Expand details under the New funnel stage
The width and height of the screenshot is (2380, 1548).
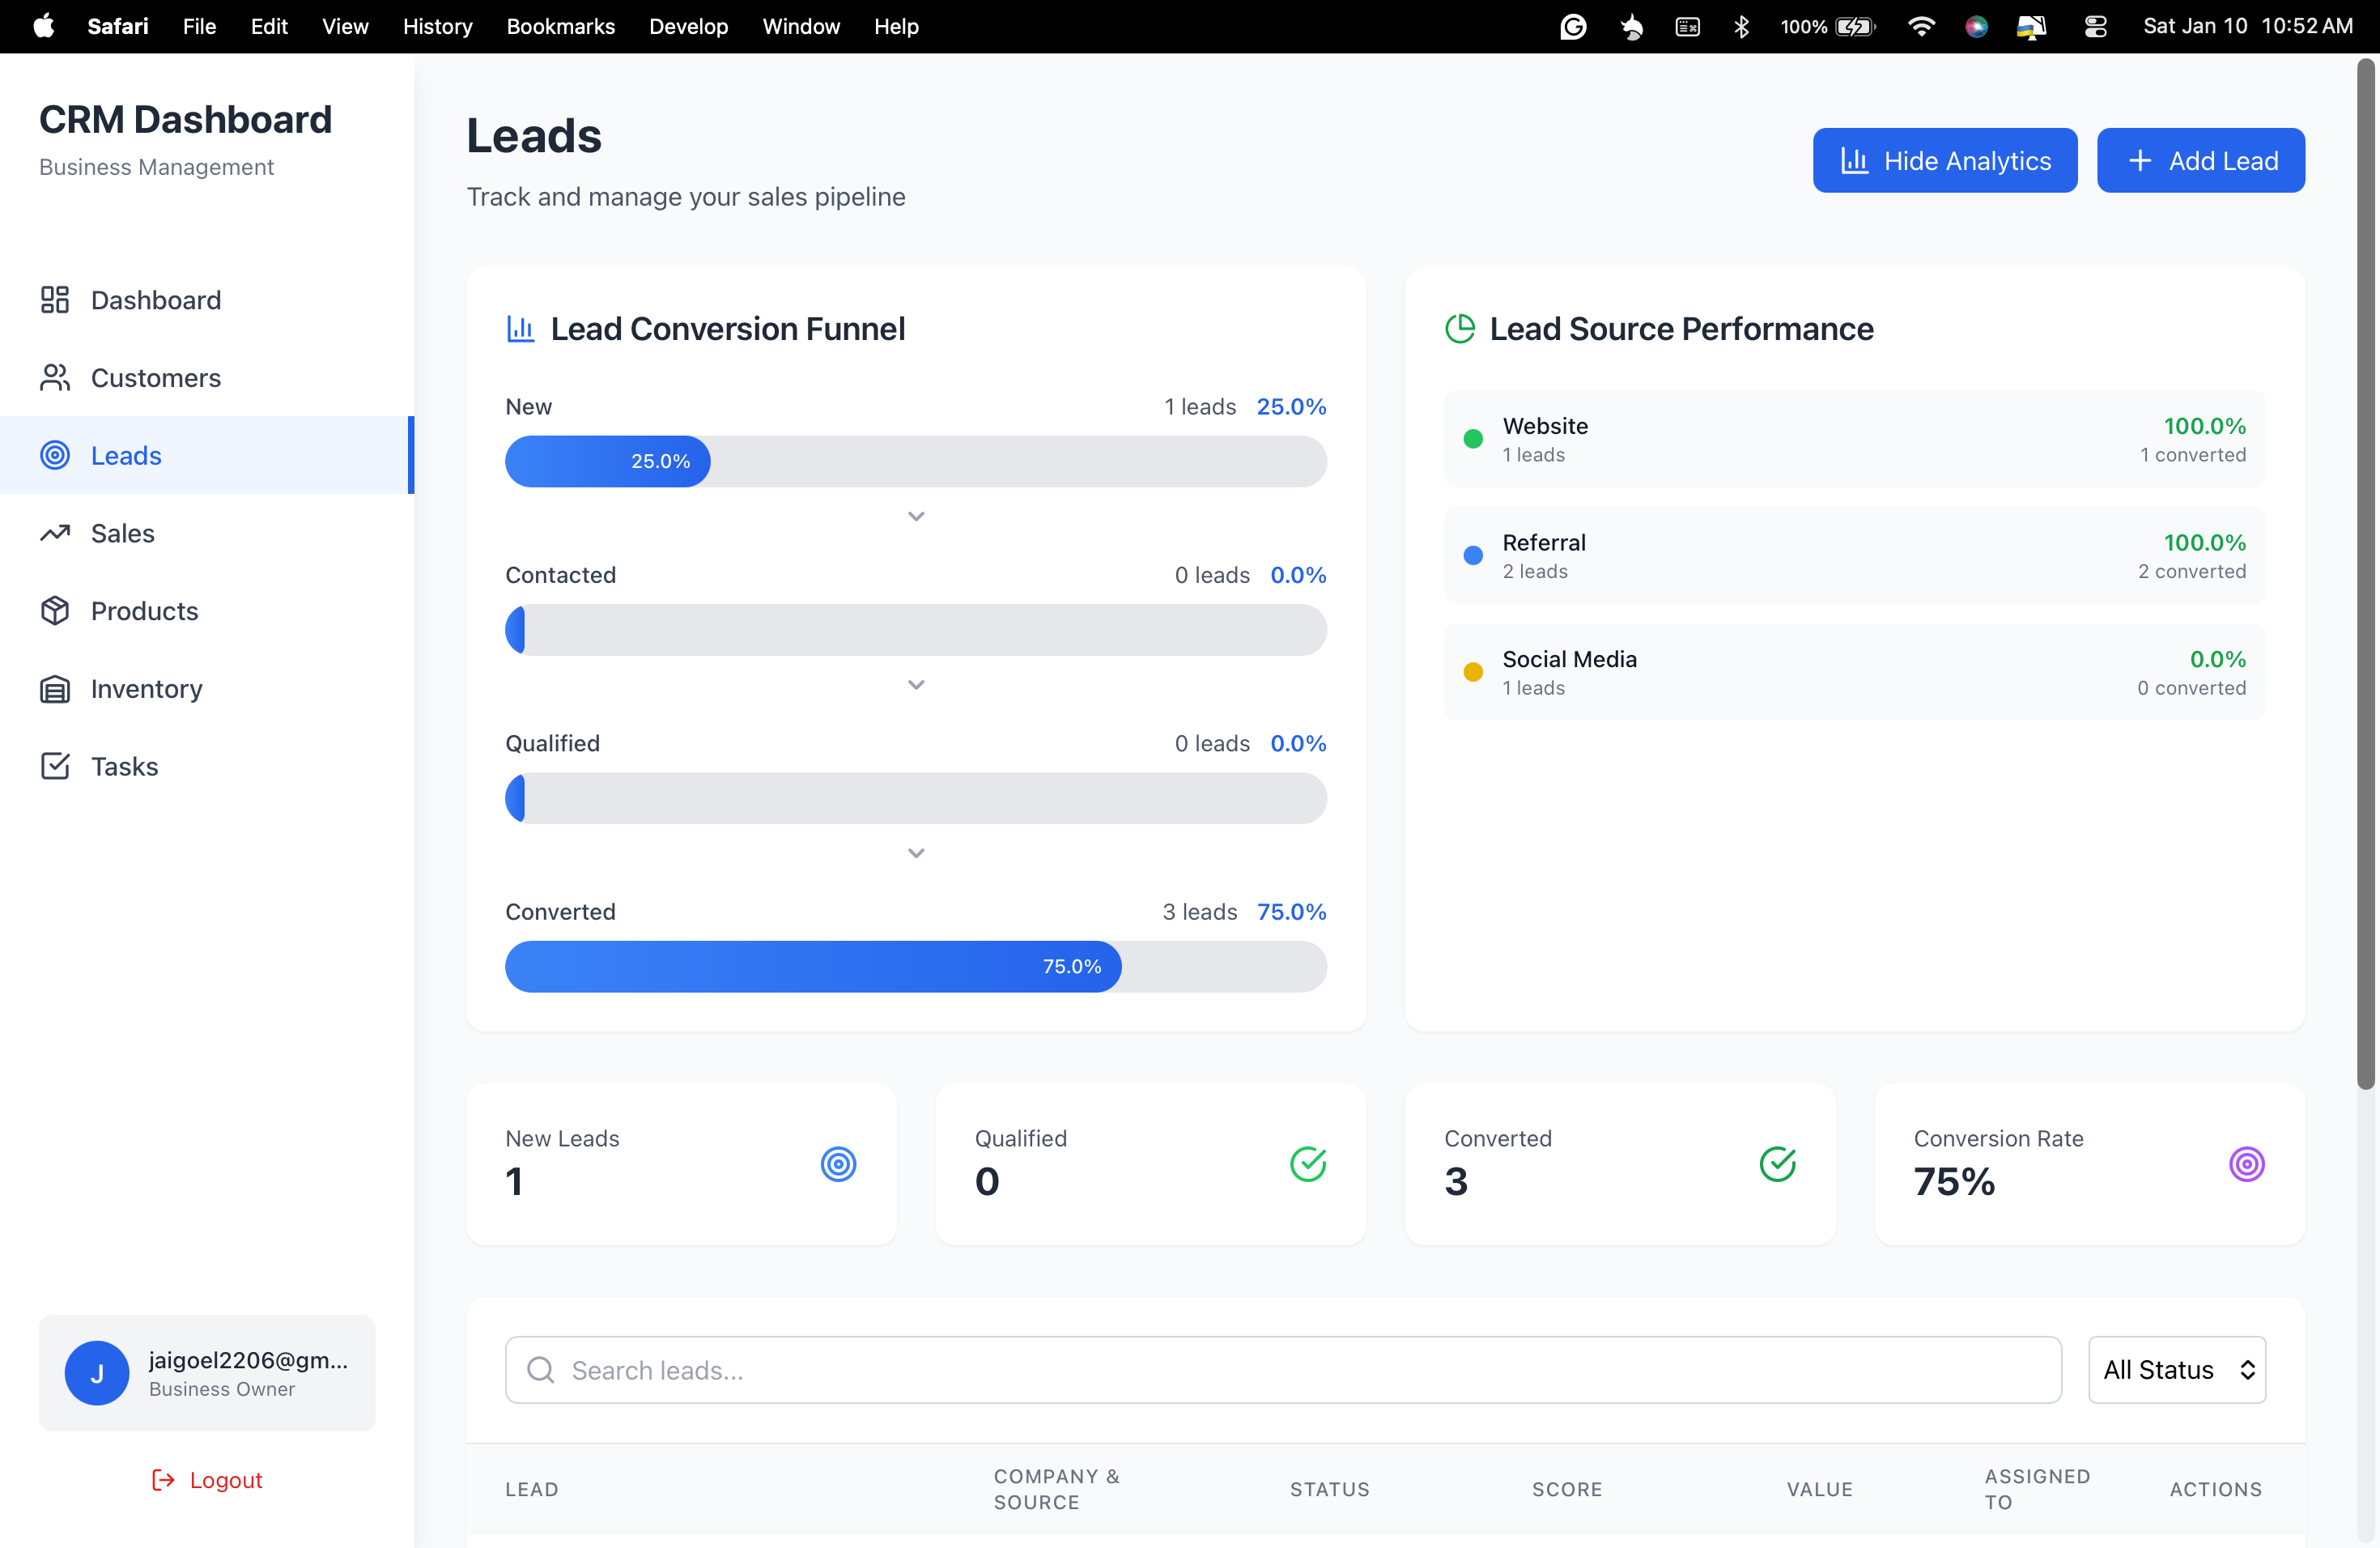coord(915,516)
